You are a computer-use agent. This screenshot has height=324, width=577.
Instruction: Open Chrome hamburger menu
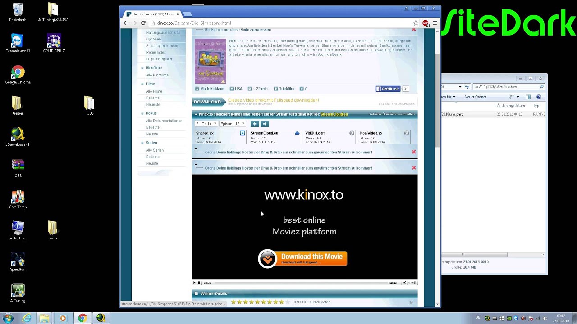tap(435, 23)
